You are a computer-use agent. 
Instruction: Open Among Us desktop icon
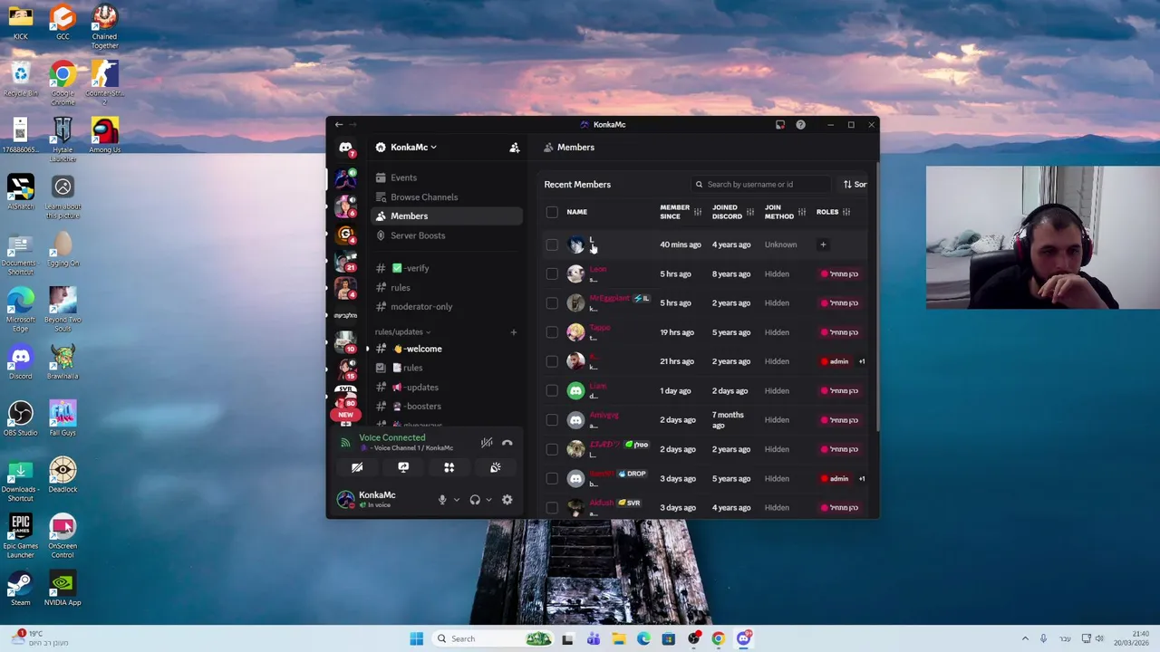[104, 135]
